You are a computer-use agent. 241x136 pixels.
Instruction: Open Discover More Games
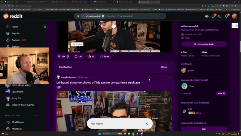click(23, 105)
